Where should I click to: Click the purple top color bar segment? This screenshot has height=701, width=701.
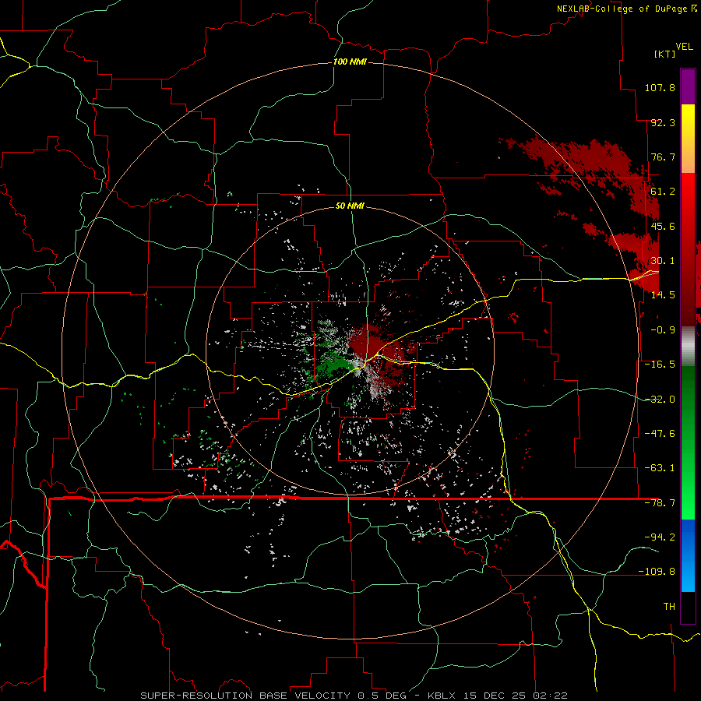point(688,86)
